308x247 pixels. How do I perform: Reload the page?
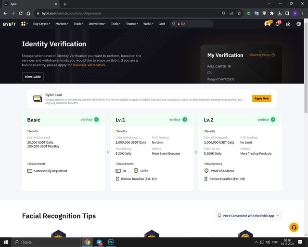(21, 13)
